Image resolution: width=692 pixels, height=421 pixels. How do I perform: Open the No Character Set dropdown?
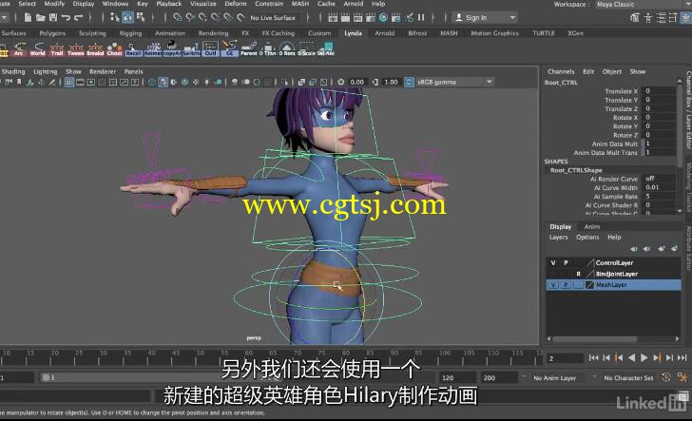pyautogui.click(x=628, y=377)
